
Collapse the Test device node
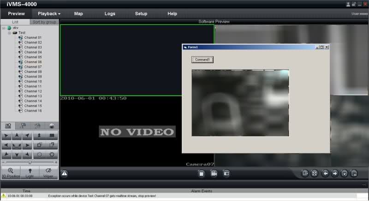coord(9,33)
